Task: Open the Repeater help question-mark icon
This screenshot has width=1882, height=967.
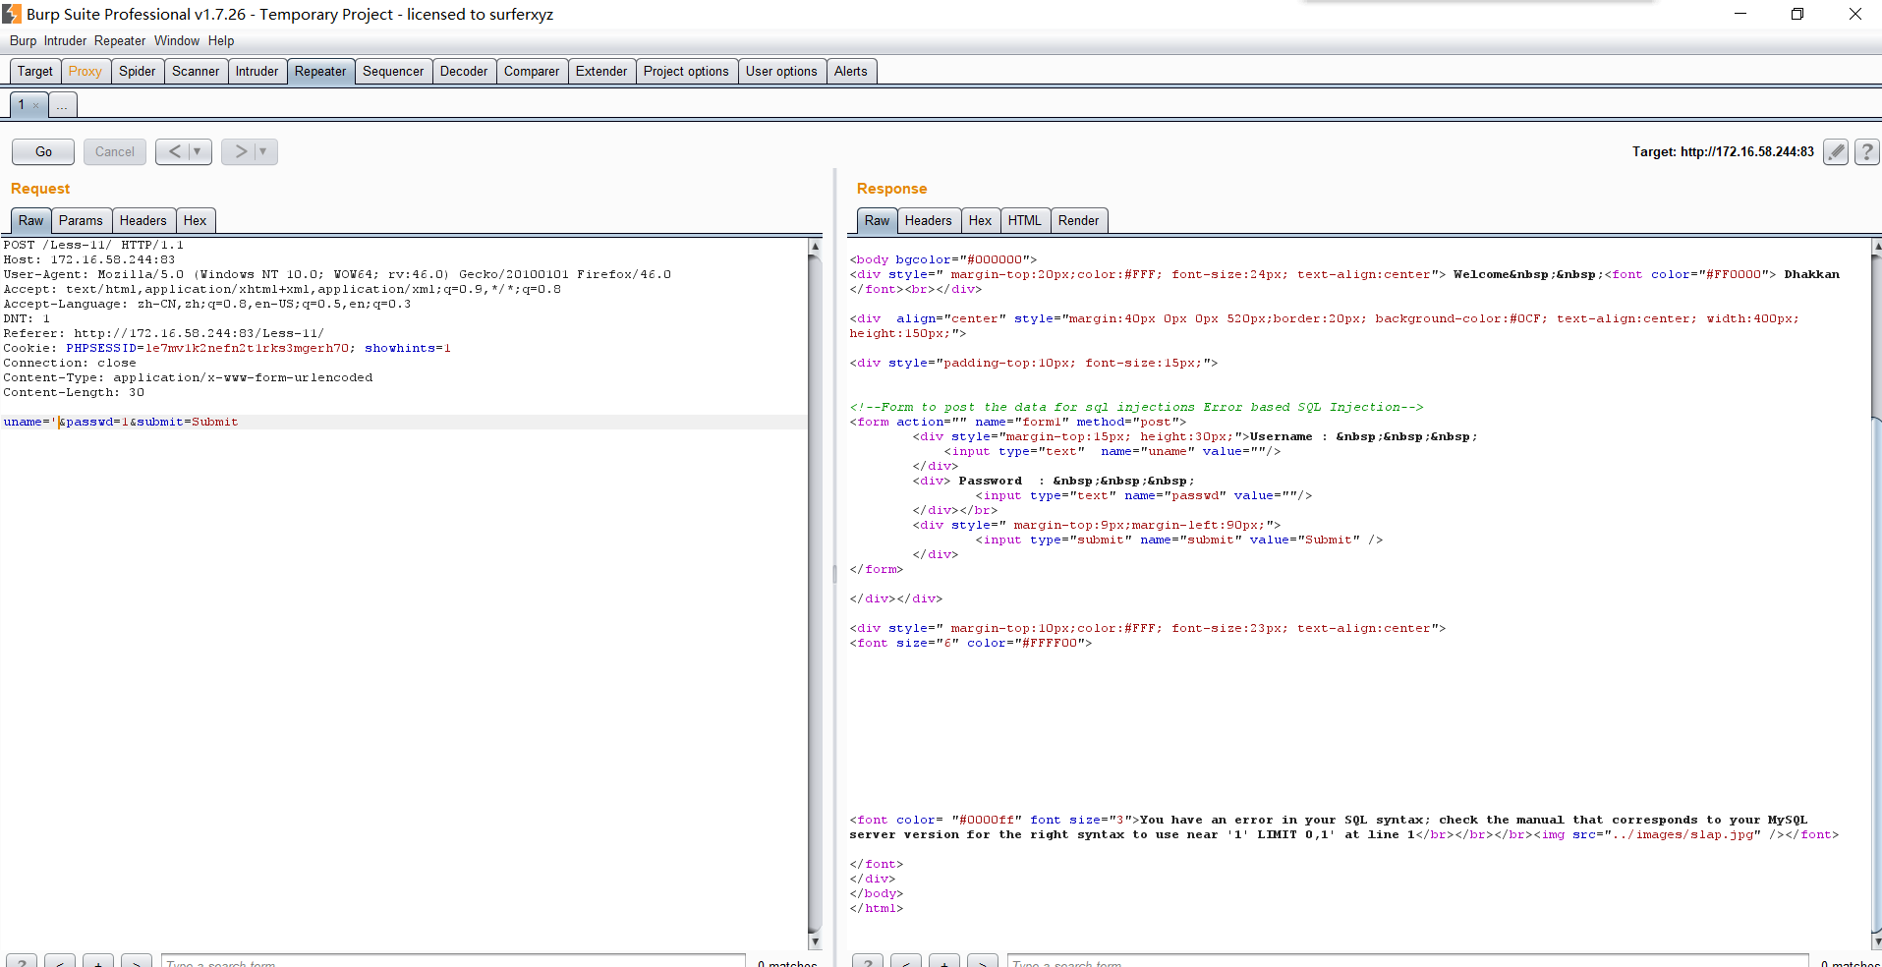Action: 1867,151
